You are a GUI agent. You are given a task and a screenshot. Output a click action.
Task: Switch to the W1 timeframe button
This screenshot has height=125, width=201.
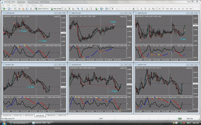(x=187, y=9)
